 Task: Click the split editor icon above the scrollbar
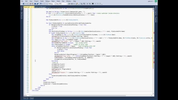click(153, 9)
